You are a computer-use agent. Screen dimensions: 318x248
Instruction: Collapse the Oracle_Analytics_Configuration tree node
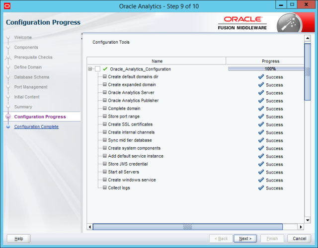tap(90, 69)
